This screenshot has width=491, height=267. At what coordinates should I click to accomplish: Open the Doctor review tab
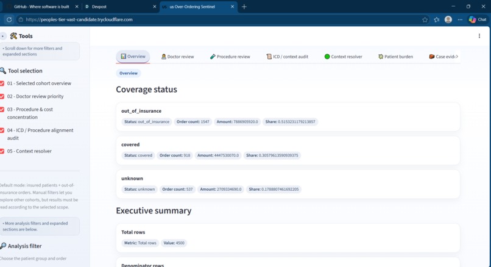tap(177, 57)
